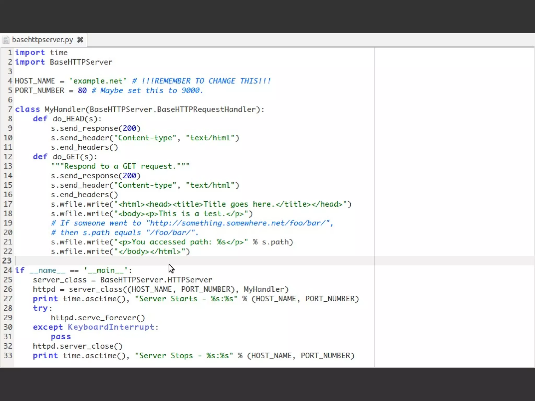Viewport: 535px width, 401px height.
Task: Select the basehttpserver.py file tab
Action: tap(42, 40)
